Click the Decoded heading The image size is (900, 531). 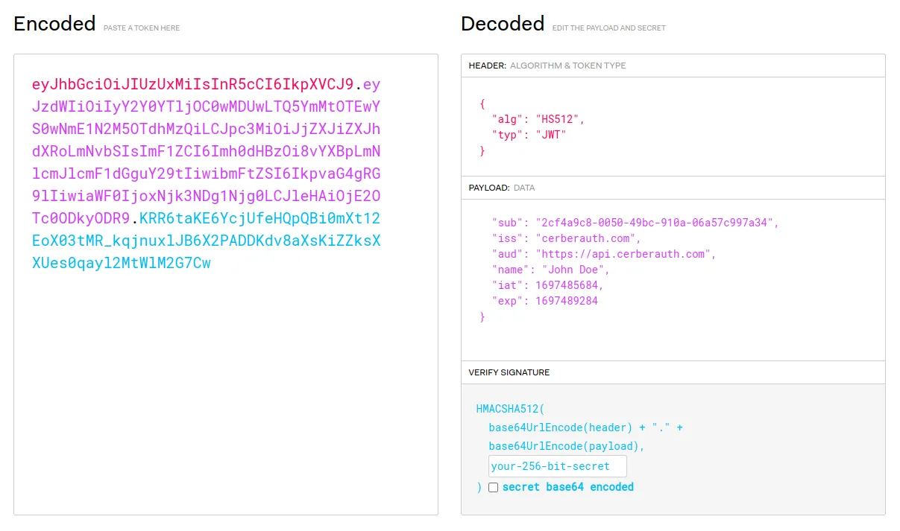(503, 24)
